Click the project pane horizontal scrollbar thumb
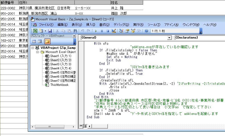Screen dimensions: 225x136 point(50,127)
